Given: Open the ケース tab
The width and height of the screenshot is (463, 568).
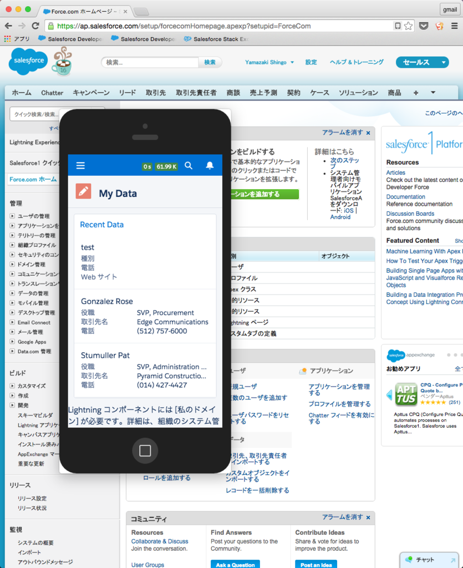Looking at the screenshot, I should [x=319, y=93].
